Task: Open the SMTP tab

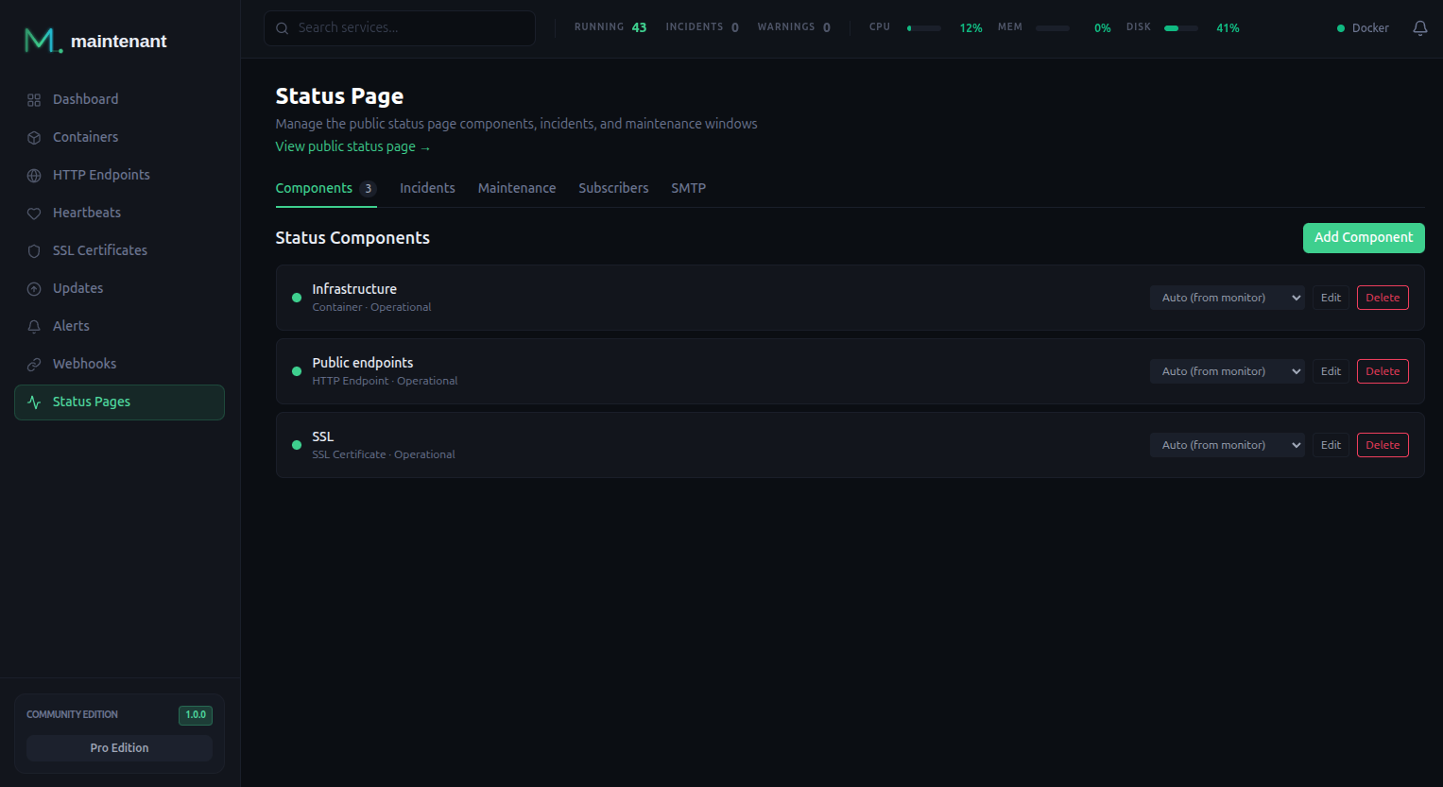Action: click(x=688, y=188)
